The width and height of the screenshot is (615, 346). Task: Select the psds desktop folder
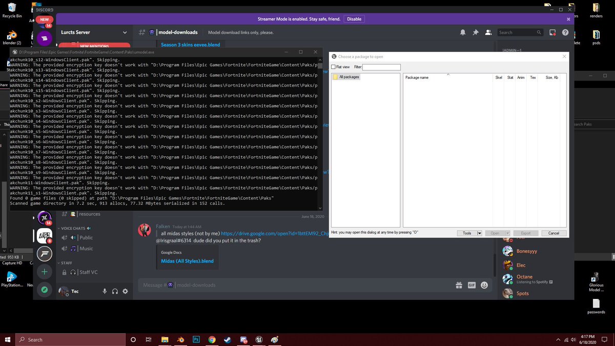tap(596, 37)
